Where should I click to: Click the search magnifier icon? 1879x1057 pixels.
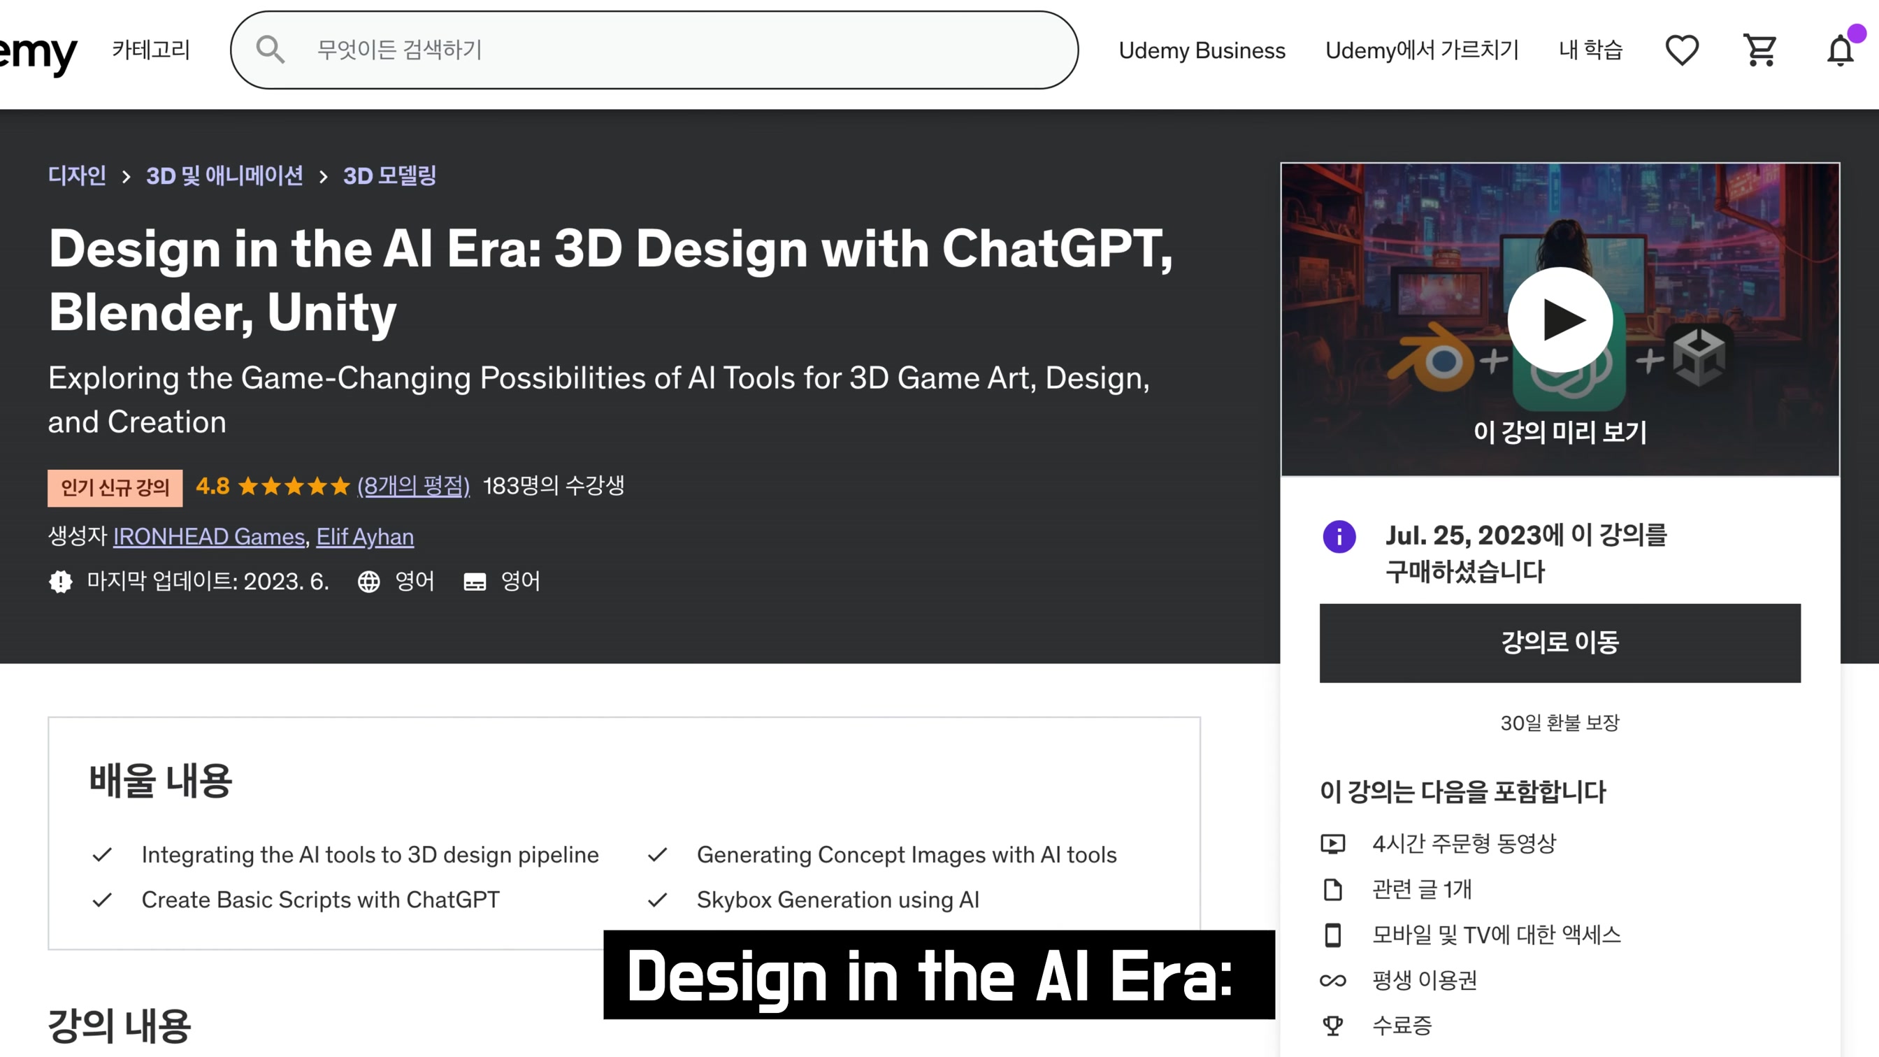pyautogui.click(x=270, y=50)
